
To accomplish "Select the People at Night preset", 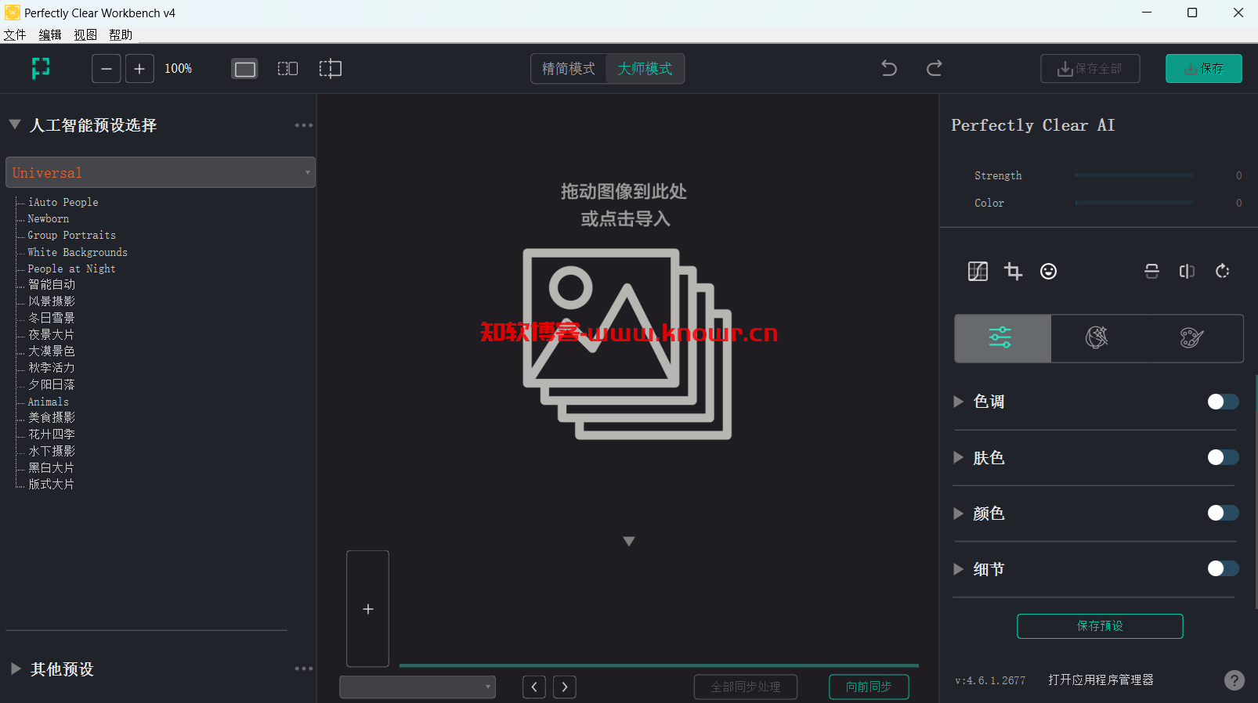I will coord(71,269).
